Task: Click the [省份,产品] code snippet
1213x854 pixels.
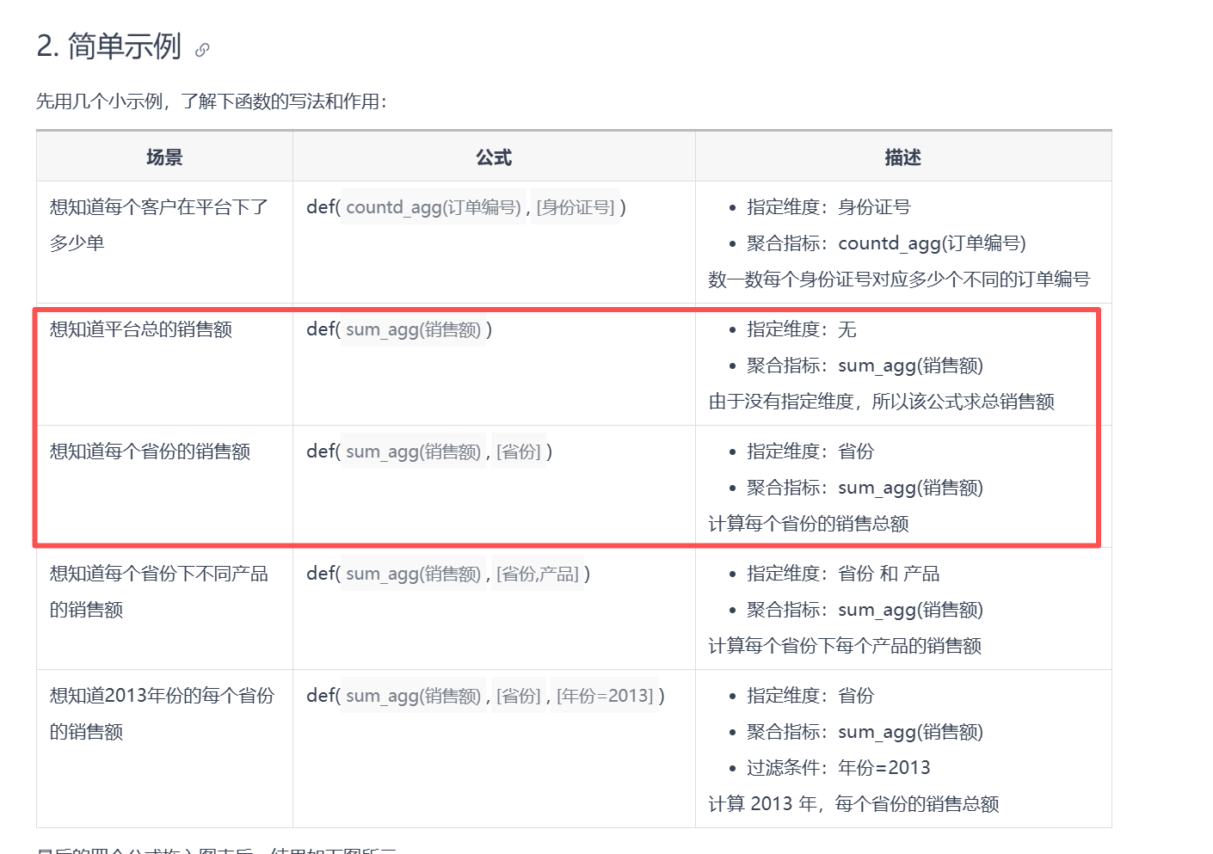Action: pos(538,574)
